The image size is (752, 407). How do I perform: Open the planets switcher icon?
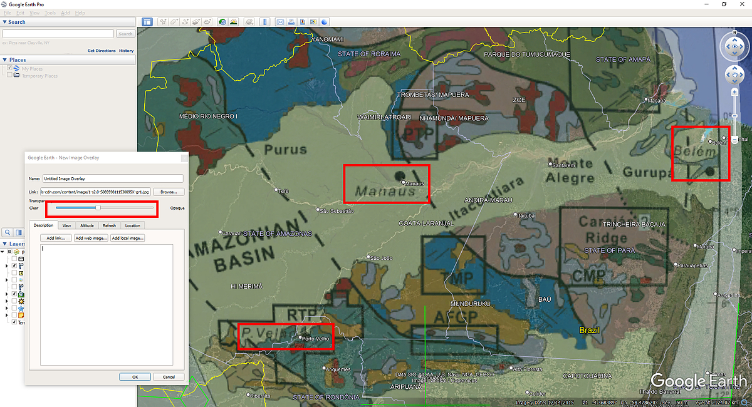pos(249,22)
